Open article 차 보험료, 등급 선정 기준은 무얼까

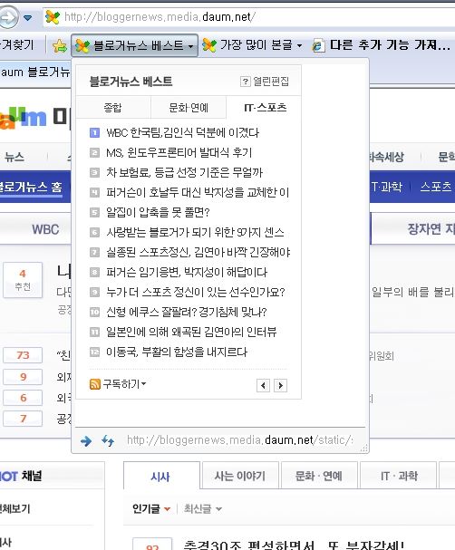click(x=184, y=172)
